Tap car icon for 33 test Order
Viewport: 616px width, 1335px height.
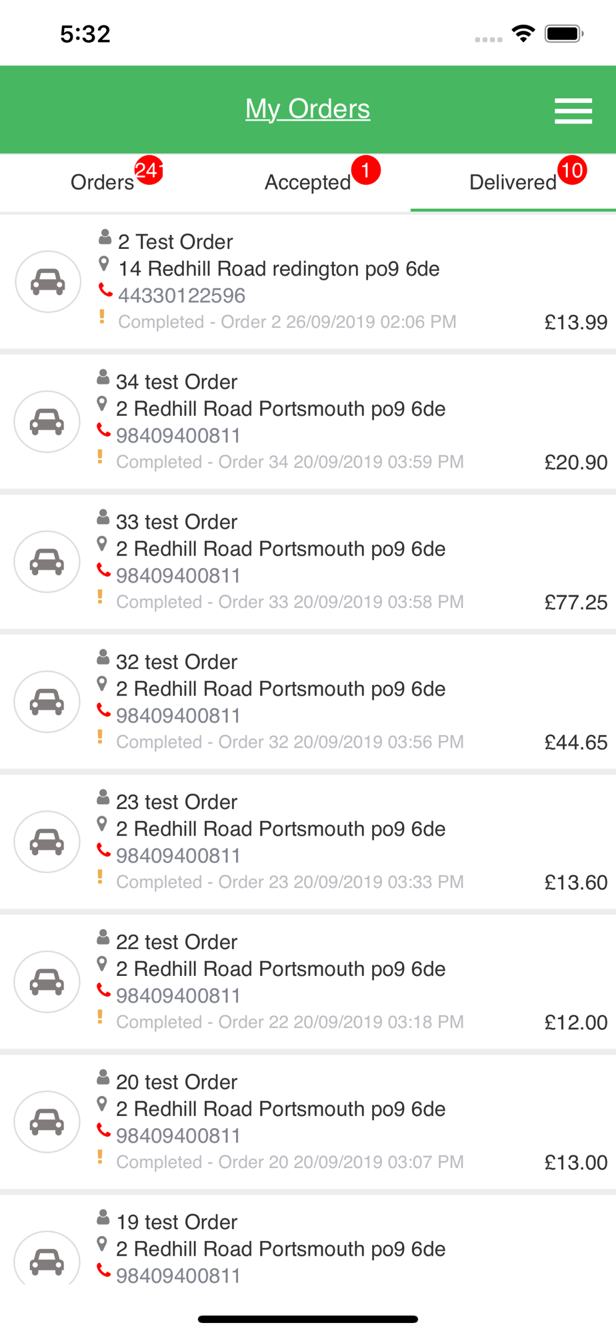[x=47, y=562]
